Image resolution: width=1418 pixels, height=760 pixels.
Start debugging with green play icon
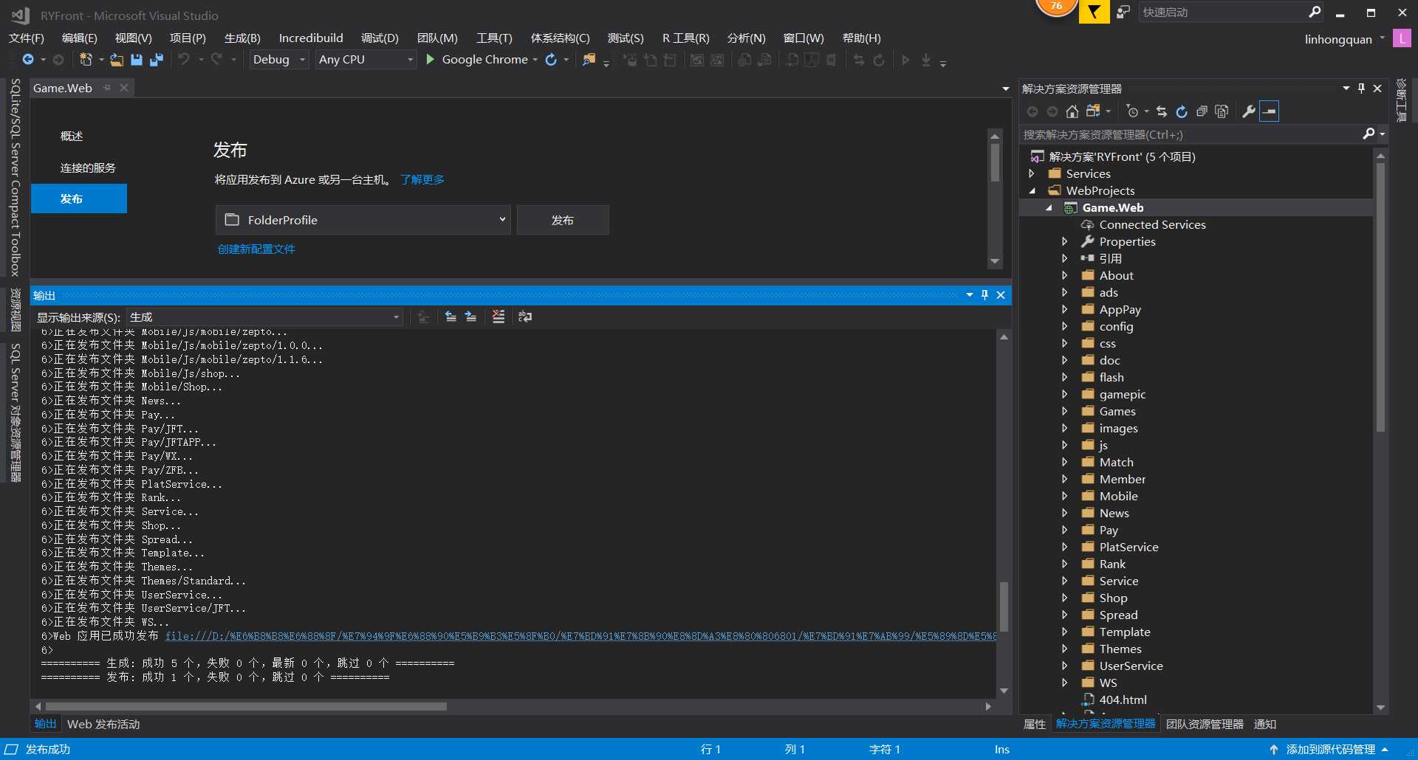tap(430, 60)
